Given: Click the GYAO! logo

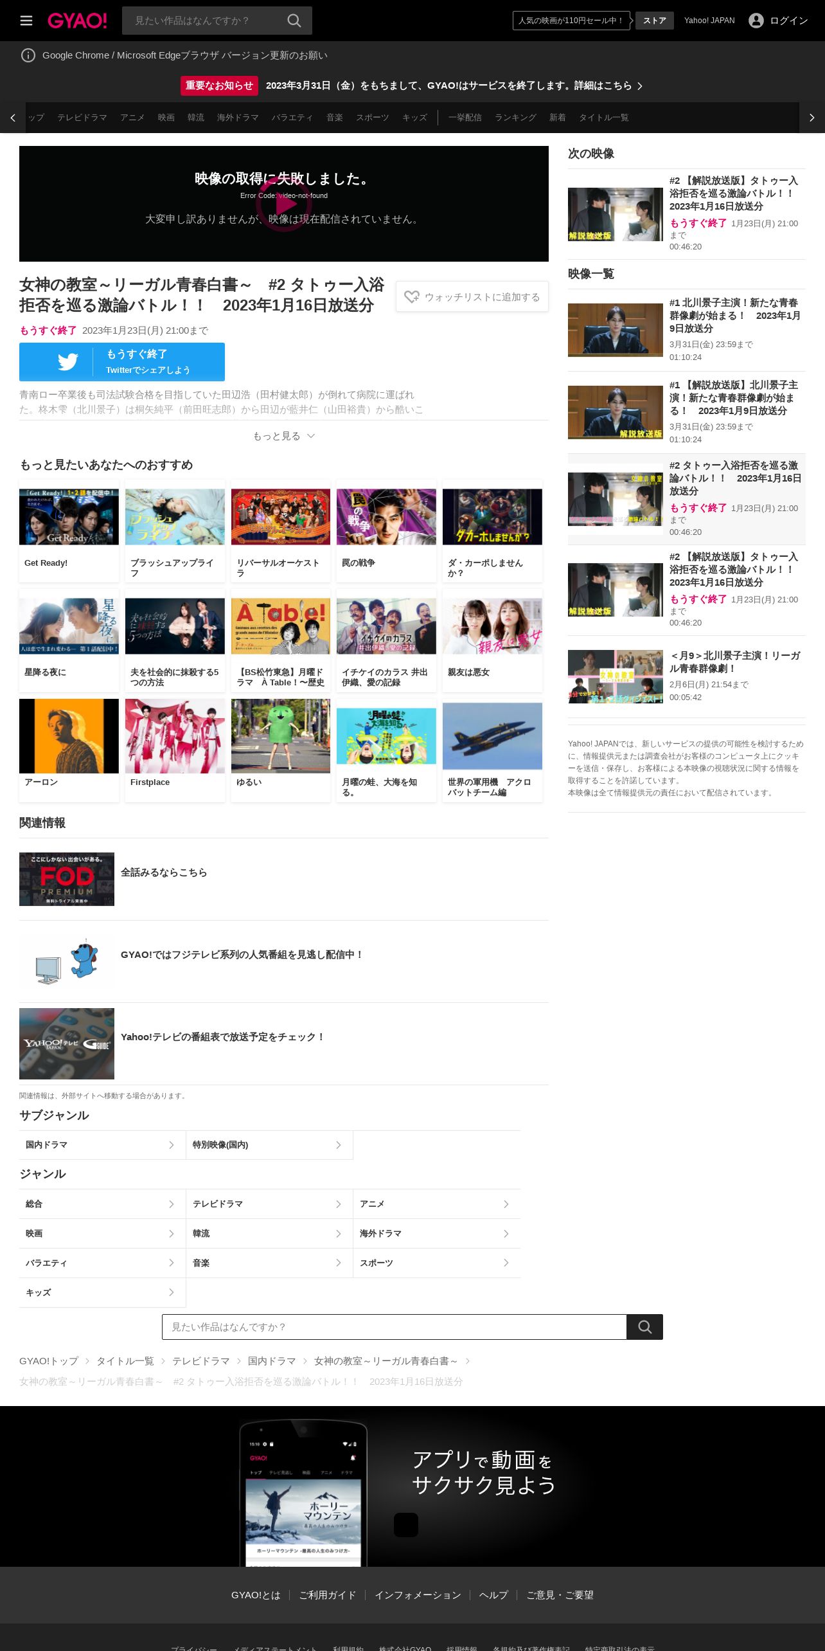Looking at the screenshot, I should pos(77,21).
